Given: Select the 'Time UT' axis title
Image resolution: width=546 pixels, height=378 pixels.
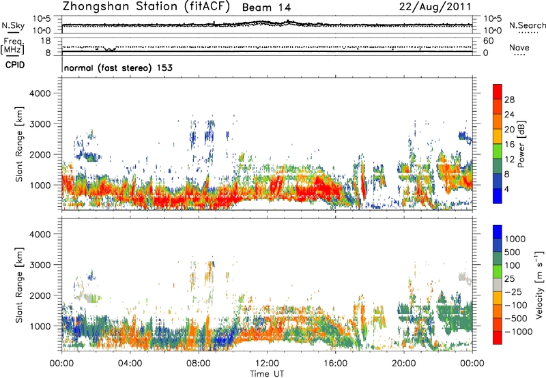Looking at the screenshot, I should [267, 374].
